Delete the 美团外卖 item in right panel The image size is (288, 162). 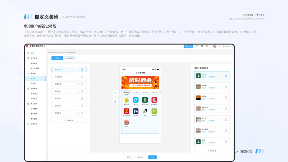click(x=226, y=109)
